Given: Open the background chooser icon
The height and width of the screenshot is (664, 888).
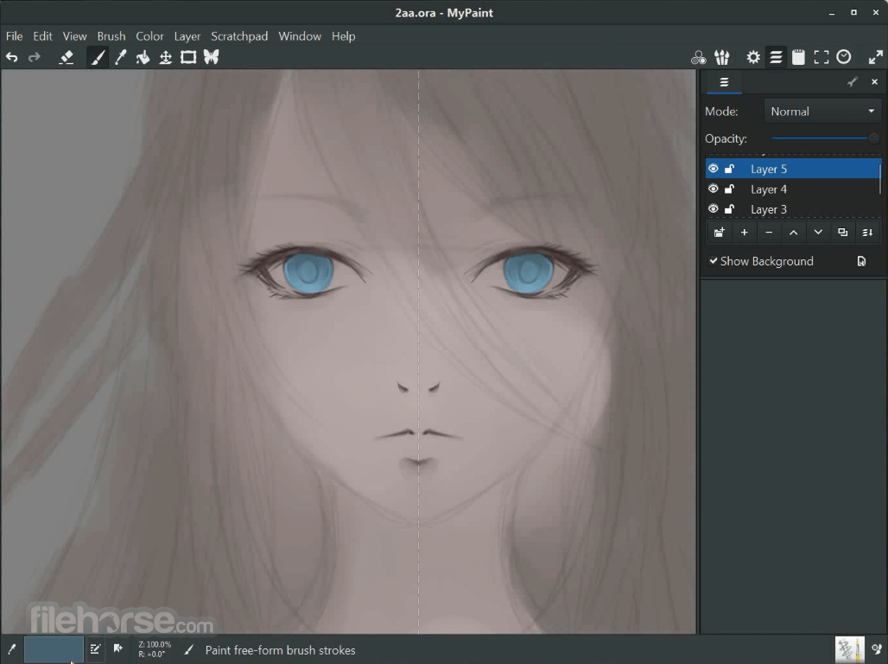Looking at the screenshot, I should coord(861,261).
